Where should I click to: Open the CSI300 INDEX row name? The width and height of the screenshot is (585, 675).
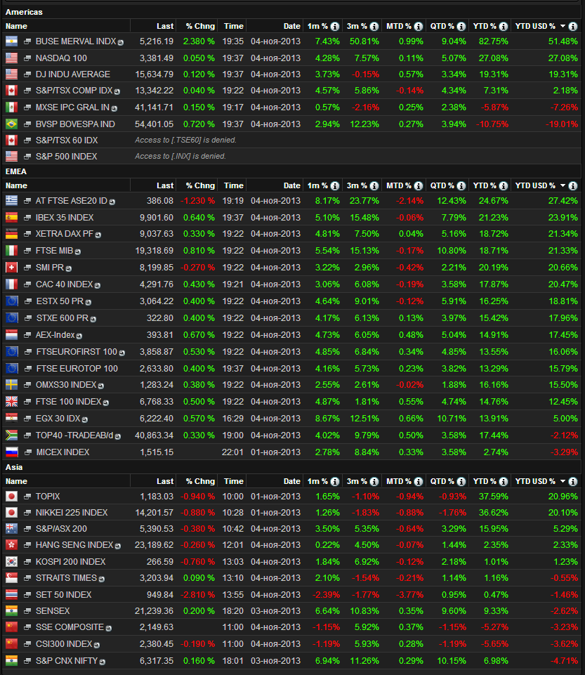[64, 644]
